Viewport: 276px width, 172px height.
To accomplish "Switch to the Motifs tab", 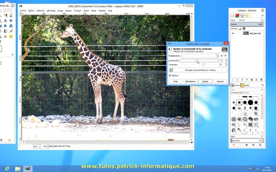I will 245,86.
